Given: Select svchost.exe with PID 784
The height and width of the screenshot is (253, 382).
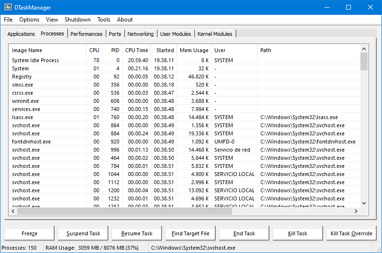Looking at the screenshot, I should [185, 166].
